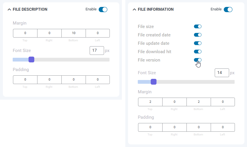Collapse the File Description section
The image size is (247, 147).
tap(10, 10)
